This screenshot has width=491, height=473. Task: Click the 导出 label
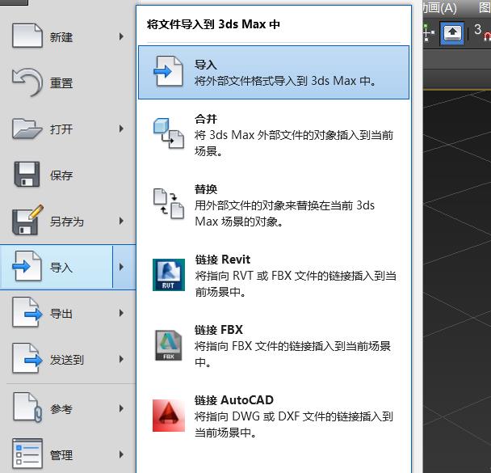tap(61, 314)
